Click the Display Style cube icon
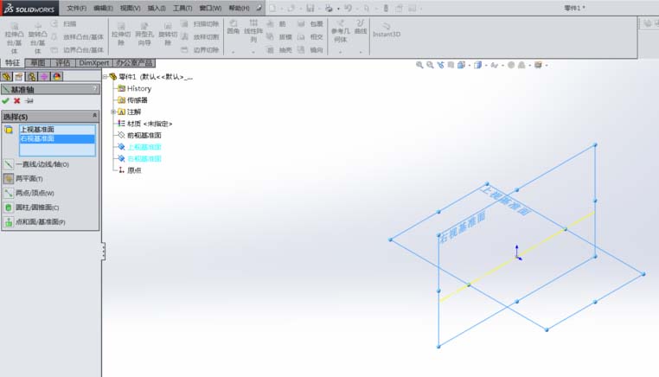This screenshot has height=377, width=659. [478, 65]
